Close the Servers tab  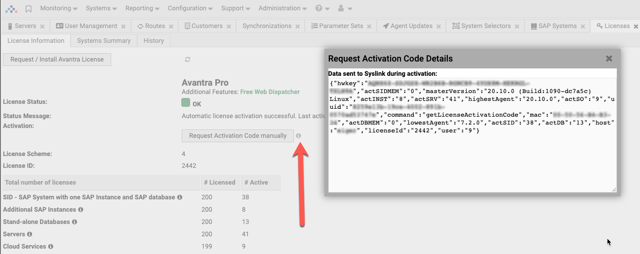[42, 27]
